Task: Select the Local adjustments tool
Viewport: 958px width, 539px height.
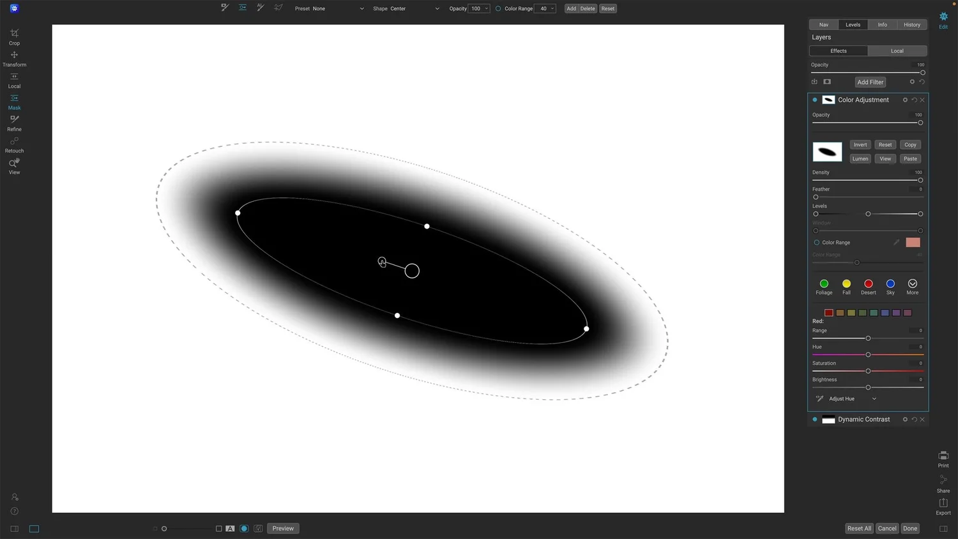Action: click(x=14, y=80)
